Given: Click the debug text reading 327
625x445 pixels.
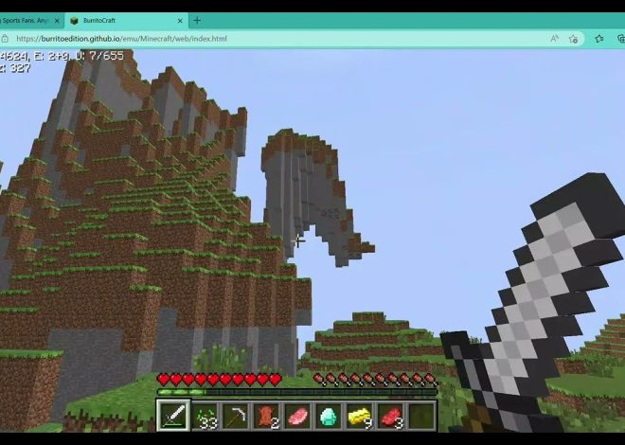Looking at the screenshot, I should [15, 68].
